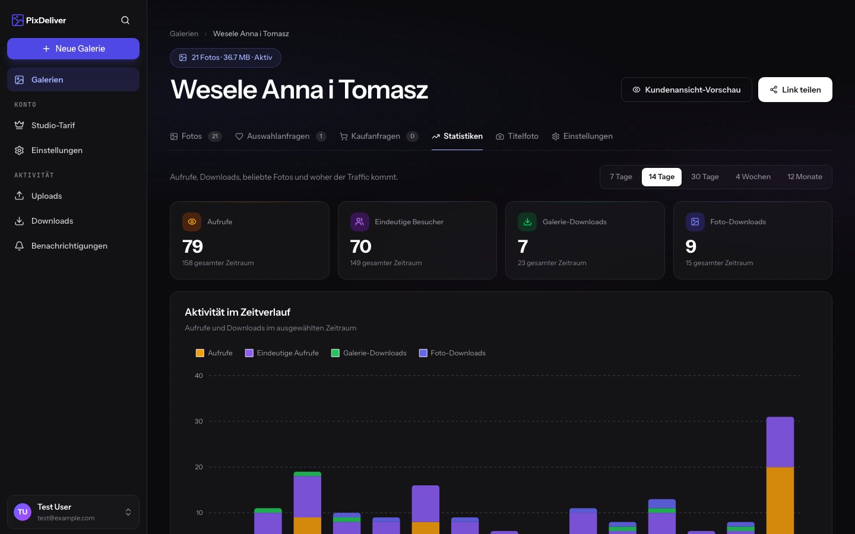Open the gallery Einstellungen tab
This screenshot has width=855, height=534.
582,136
